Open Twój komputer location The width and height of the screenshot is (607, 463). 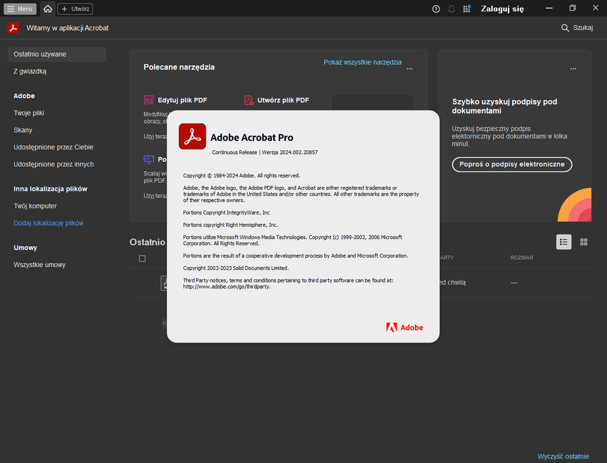pos(35,206)
